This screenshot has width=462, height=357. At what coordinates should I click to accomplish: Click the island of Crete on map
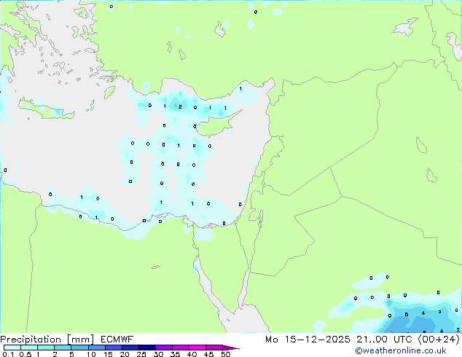[47, 109]
